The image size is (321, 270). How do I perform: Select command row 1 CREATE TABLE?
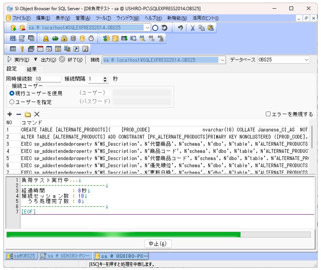[x=157, y=130]
